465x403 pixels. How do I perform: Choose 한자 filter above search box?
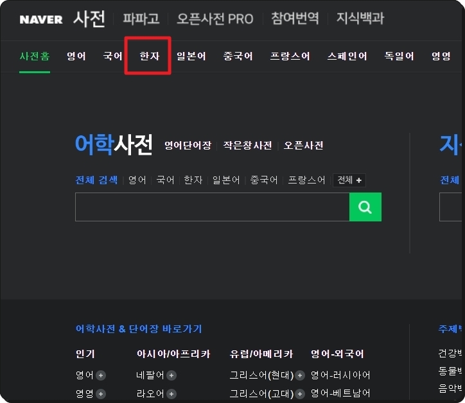click(x=193, y=180)
